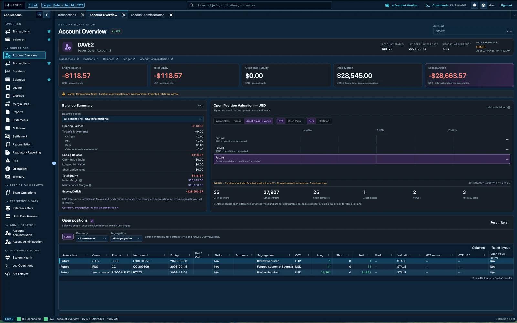Open API Explorer code icon
The height and width of the screenshot is (323, 517).
point(8,274)
